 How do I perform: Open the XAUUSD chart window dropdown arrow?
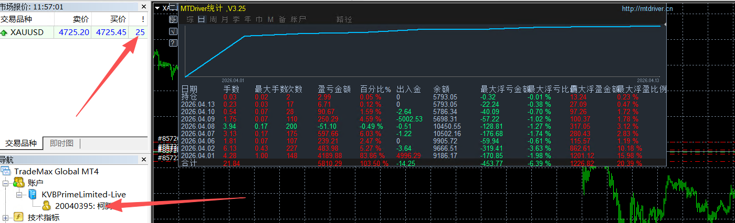(x=157, y=8)
